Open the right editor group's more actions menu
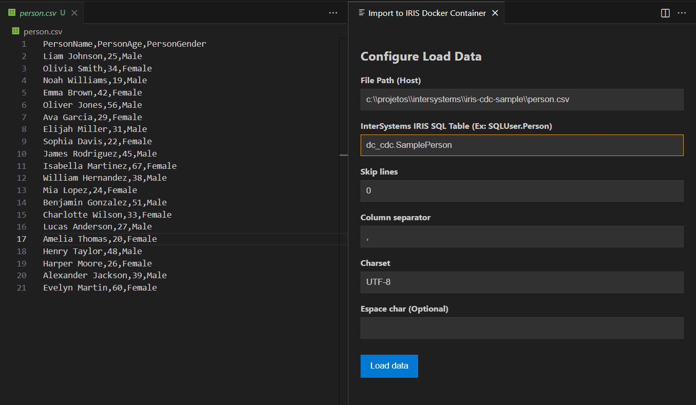Viewport: 696px width, 405px height. [x=682, y=13]
